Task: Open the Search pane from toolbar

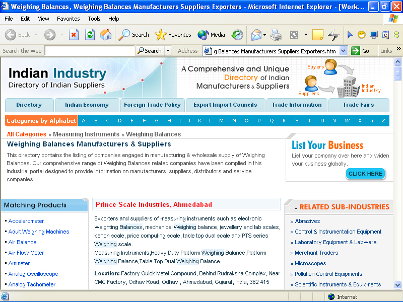Action: click(133, 35)
